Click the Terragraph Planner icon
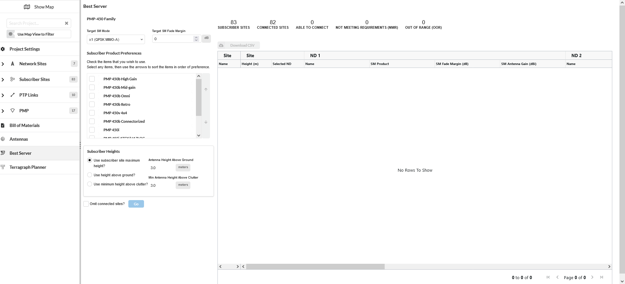The image size is (625, 284). point(3,167)
